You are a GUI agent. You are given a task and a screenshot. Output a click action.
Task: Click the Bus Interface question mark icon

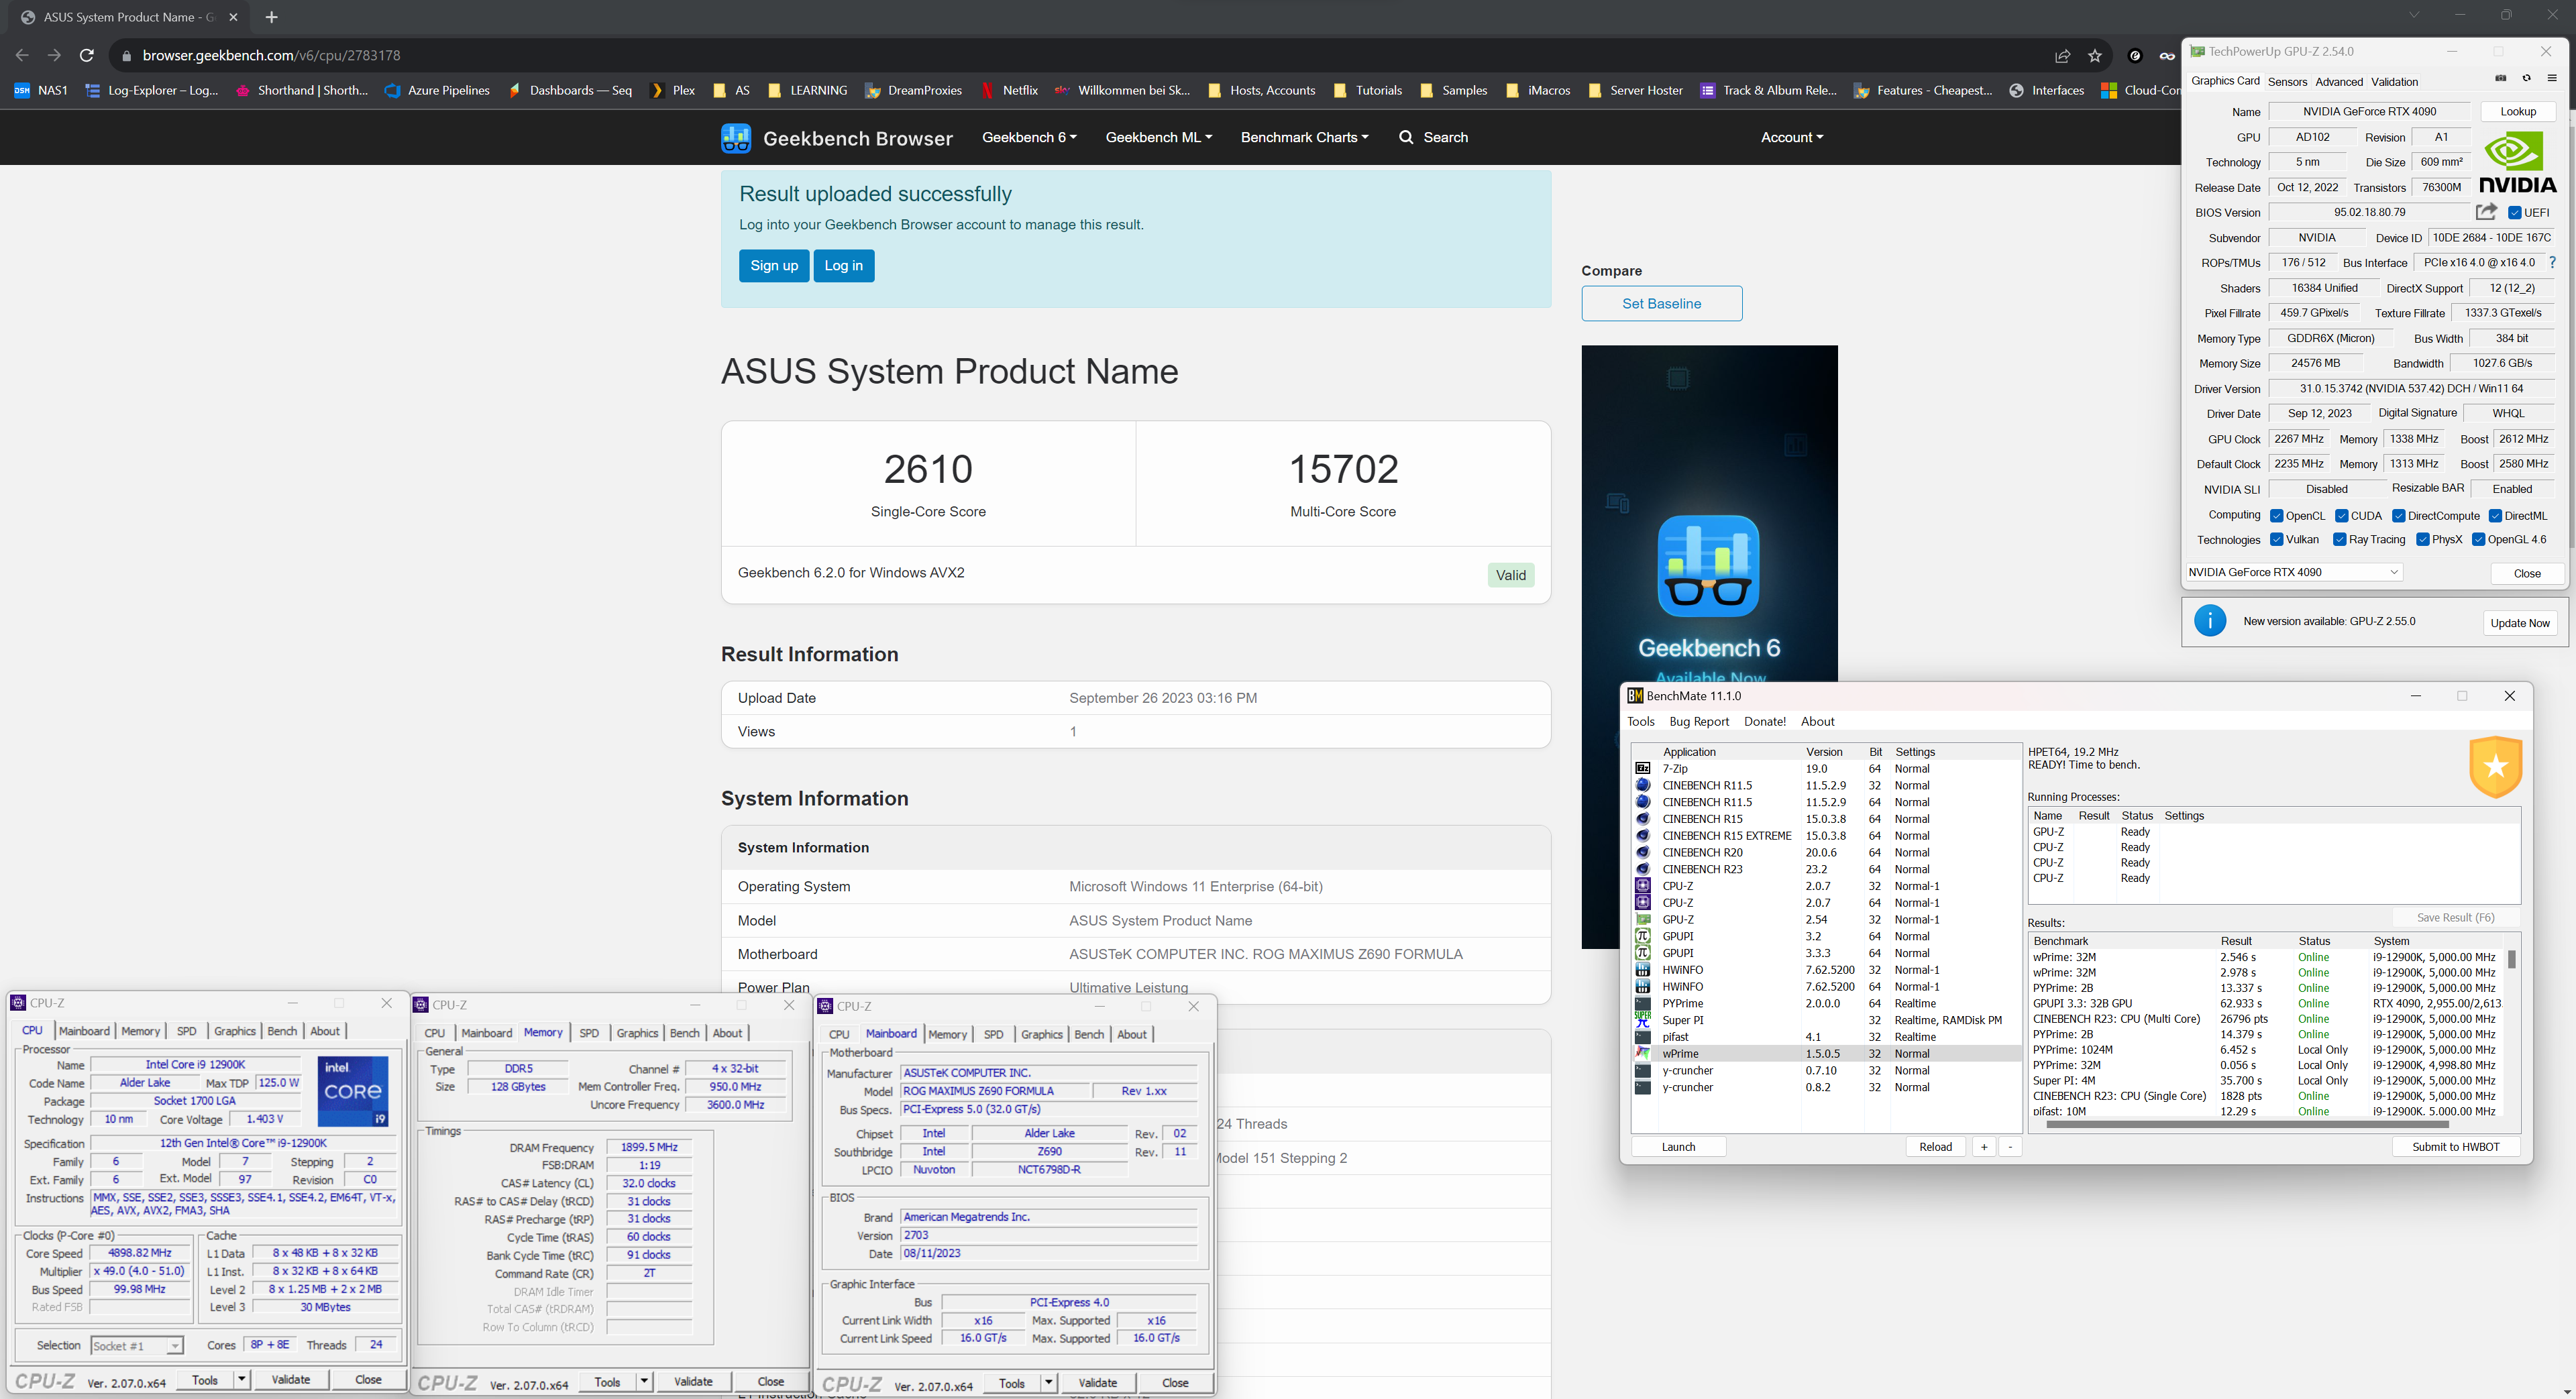(2552, 263)
